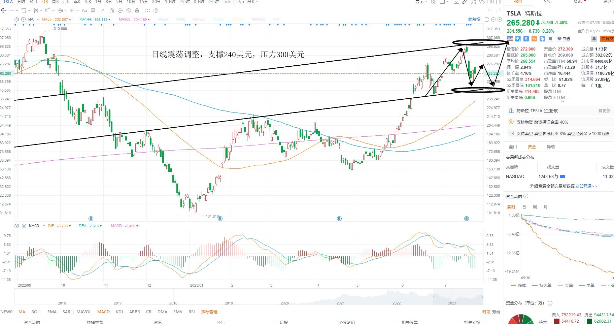The width and height of the screenshot is (614, 324).
Task: Select the 1小时 timeframe
Action: [170, 2]
